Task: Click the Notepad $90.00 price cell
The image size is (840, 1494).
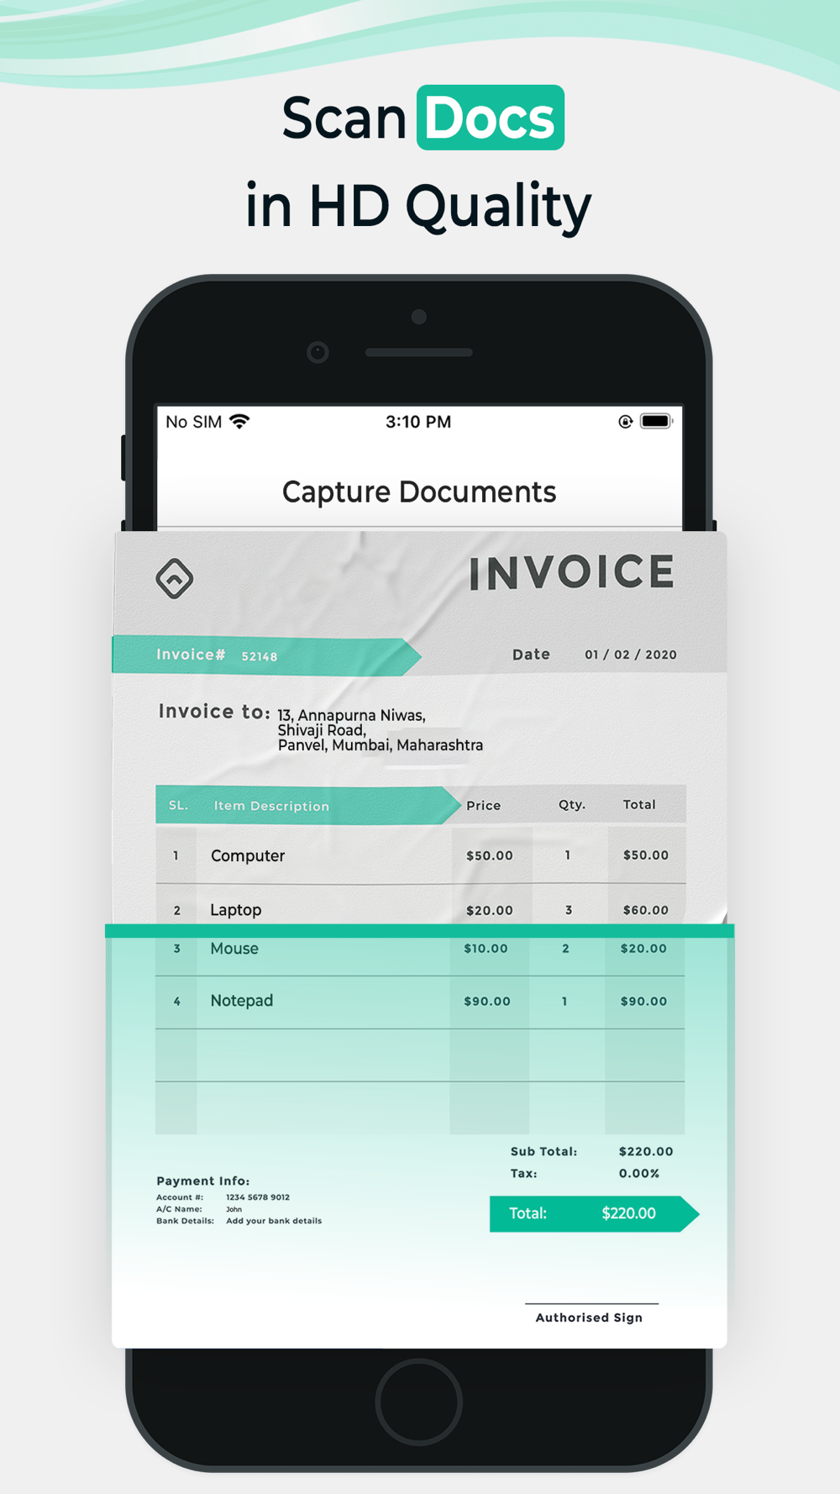Action: [x=487, y=1002]
